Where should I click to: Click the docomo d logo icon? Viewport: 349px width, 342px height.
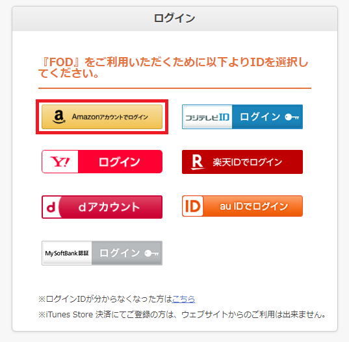(51, 207)
